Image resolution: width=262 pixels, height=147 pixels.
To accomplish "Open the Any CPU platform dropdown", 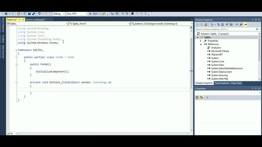I will tap(77, 14).
